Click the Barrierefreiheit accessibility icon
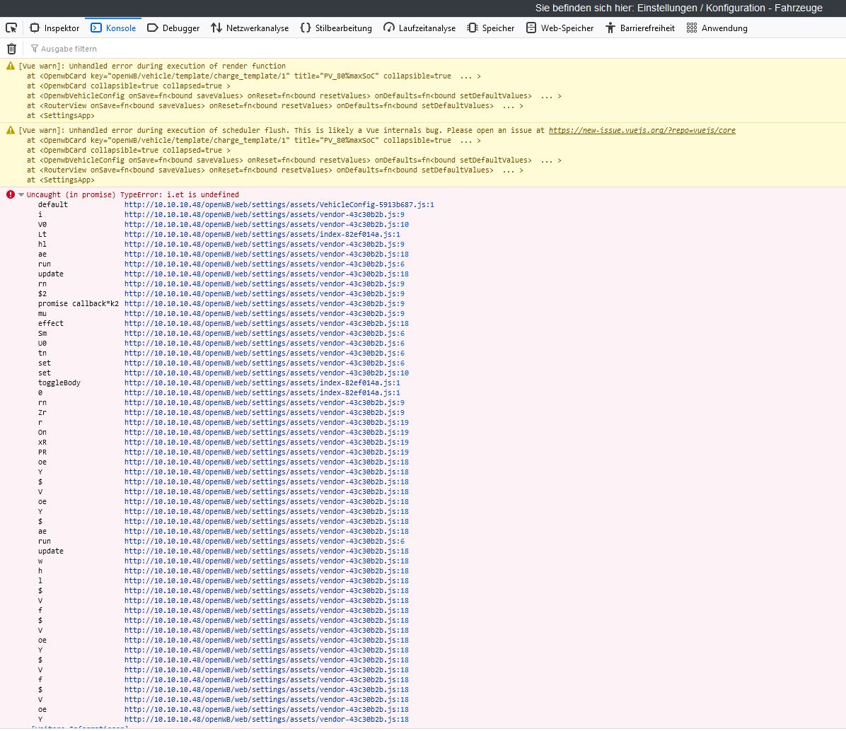The width and height of the screenshot is (846, 731). 610,28
